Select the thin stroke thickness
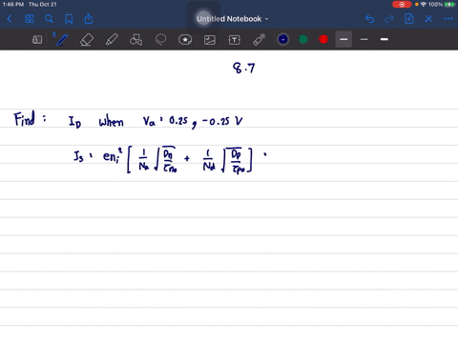The image size is (458, 343). 364,39
